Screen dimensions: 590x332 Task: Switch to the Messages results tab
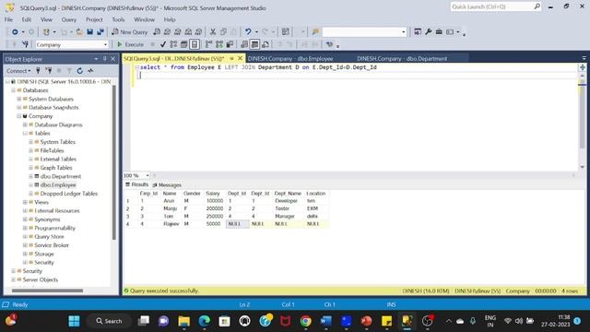pyautogui.click(x=167, y=184)
